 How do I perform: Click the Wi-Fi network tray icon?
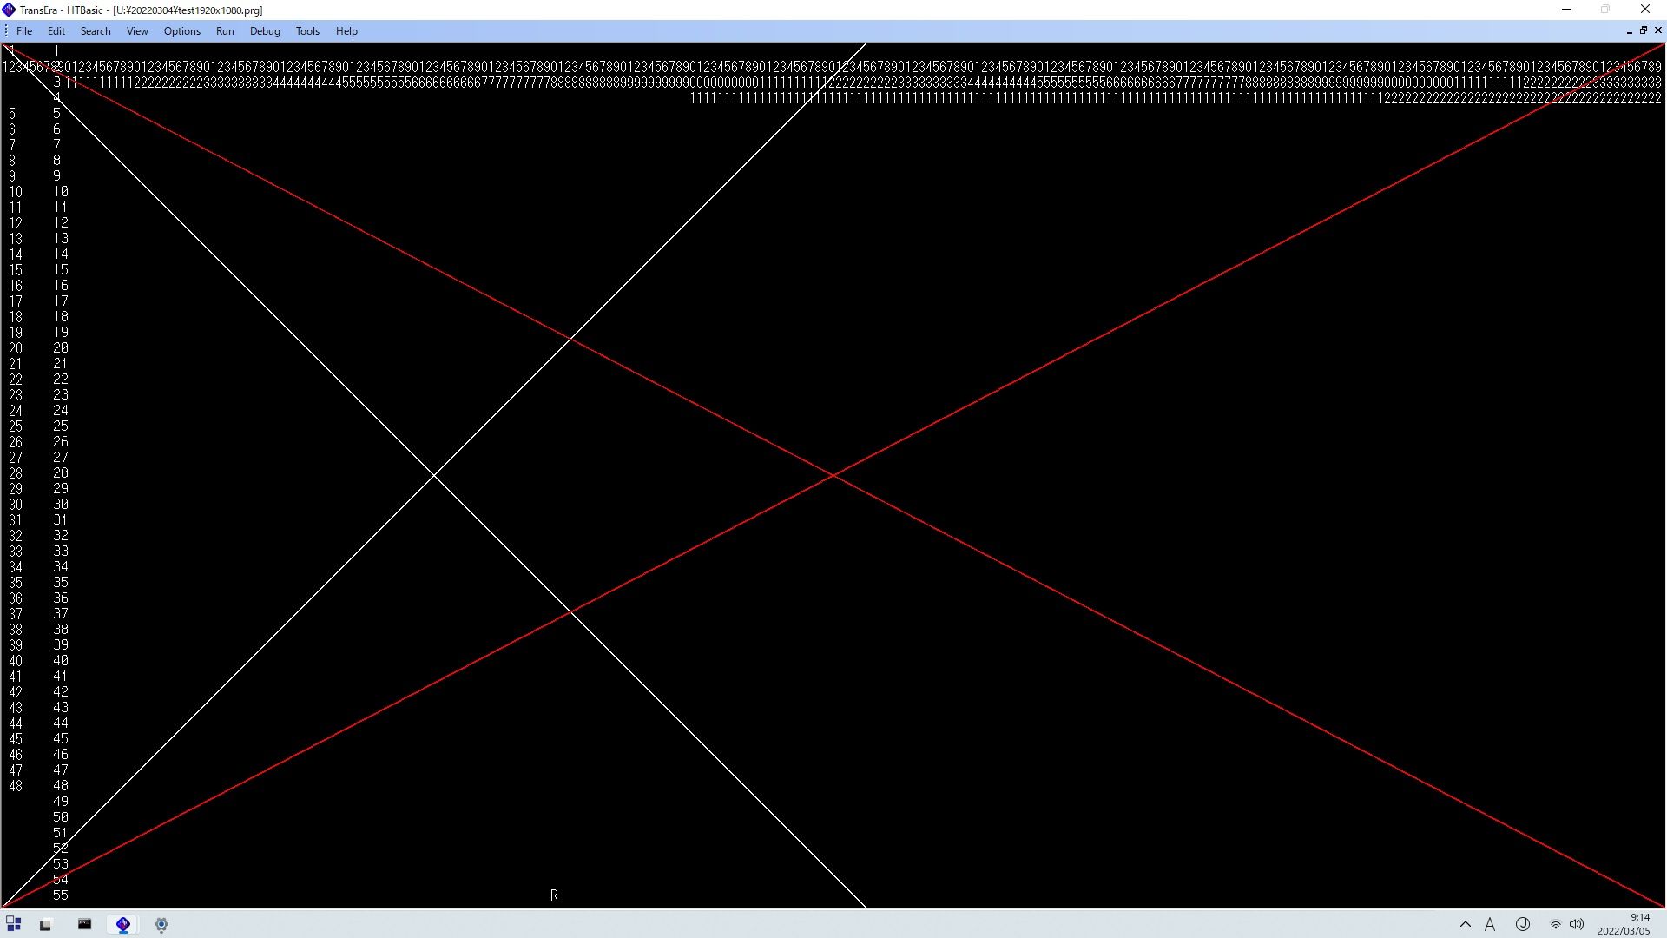(1555, 924)
